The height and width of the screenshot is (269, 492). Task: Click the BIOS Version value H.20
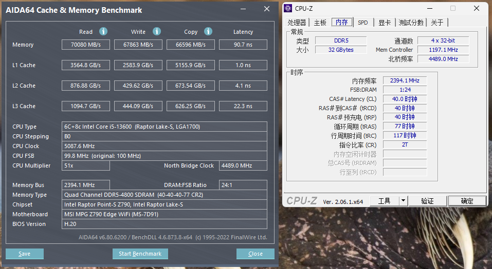tap(165, 224)
